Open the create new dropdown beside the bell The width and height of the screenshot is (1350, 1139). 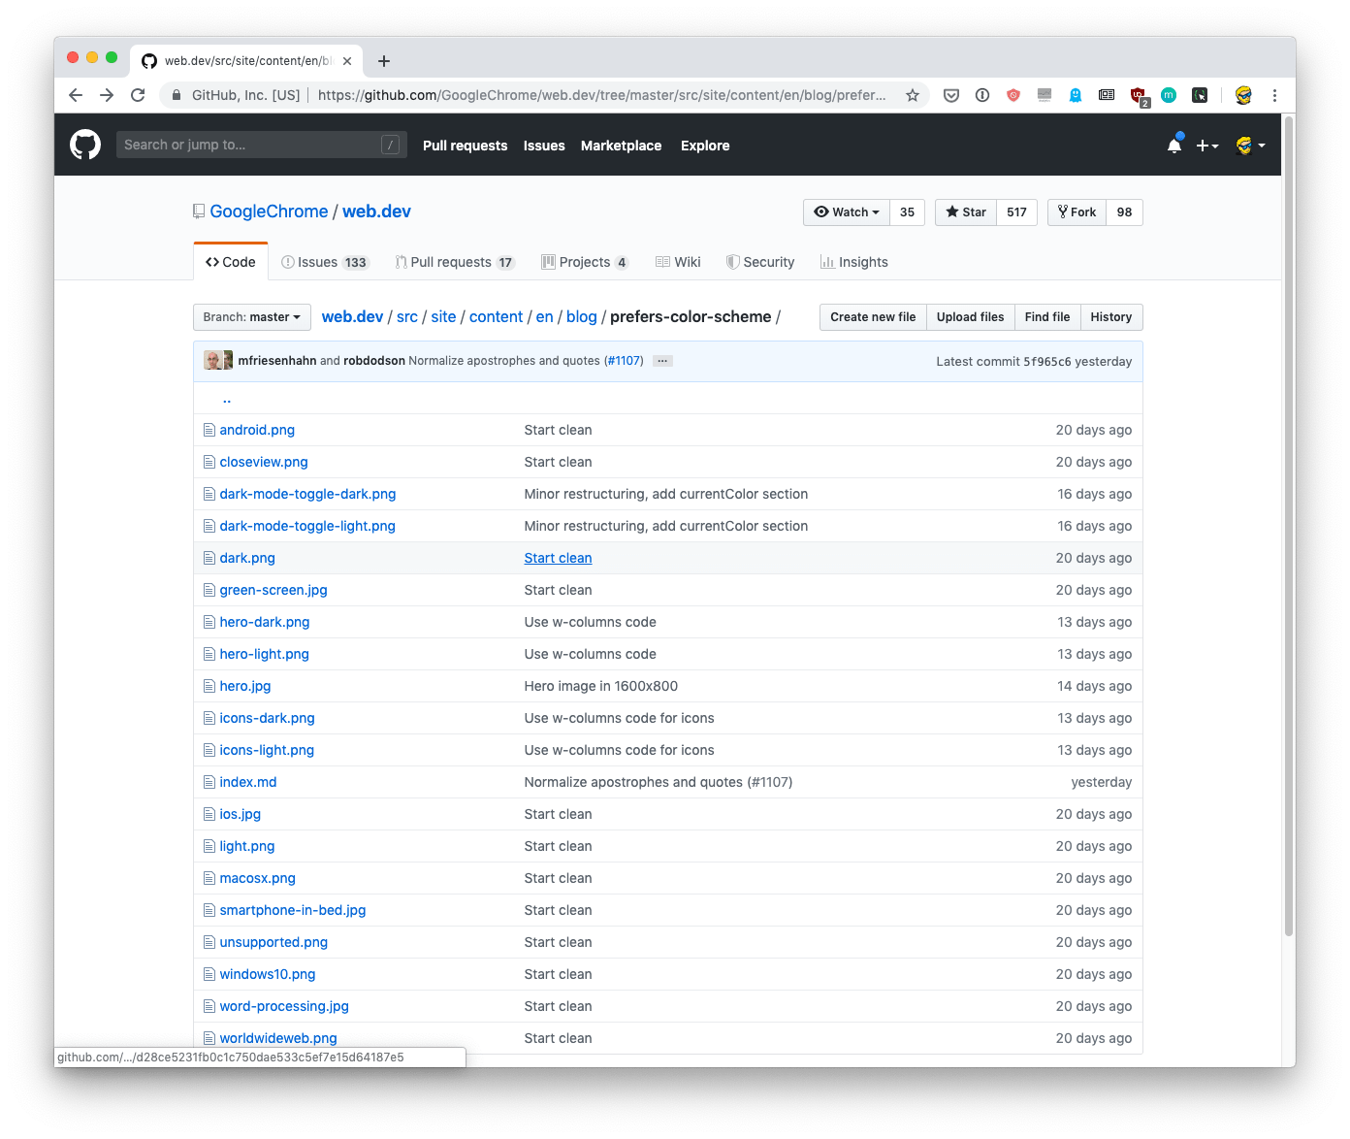[1207, 145]
